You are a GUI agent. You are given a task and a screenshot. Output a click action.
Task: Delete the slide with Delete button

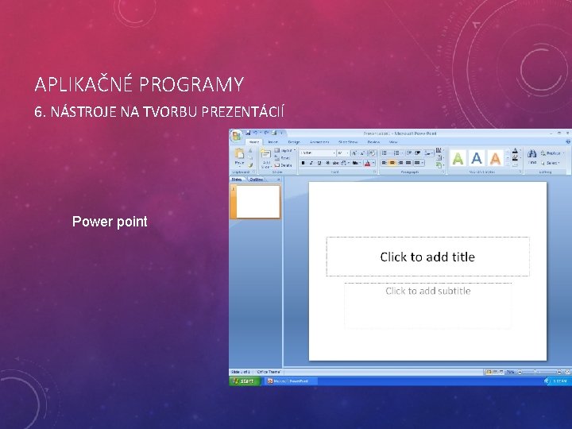(283, 165)
